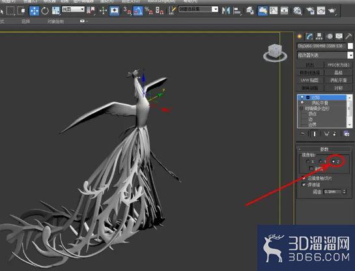Expand the 对称 modifier sub-objects
Screen dimensions: 355x271
point(307,98)
